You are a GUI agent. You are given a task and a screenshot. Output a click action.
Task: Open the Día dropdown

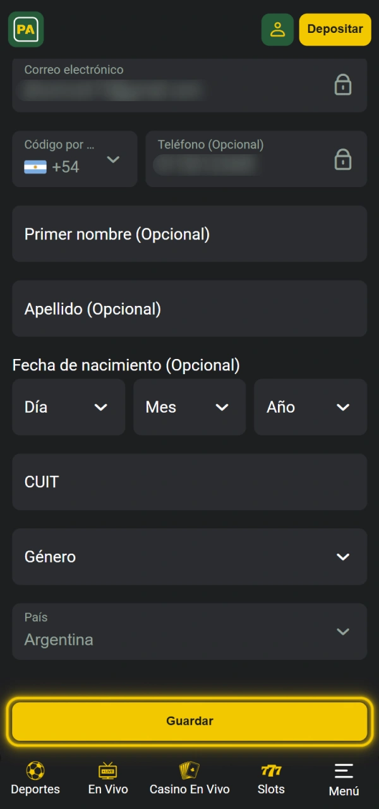pyautogui.click(x=68, y=407)
